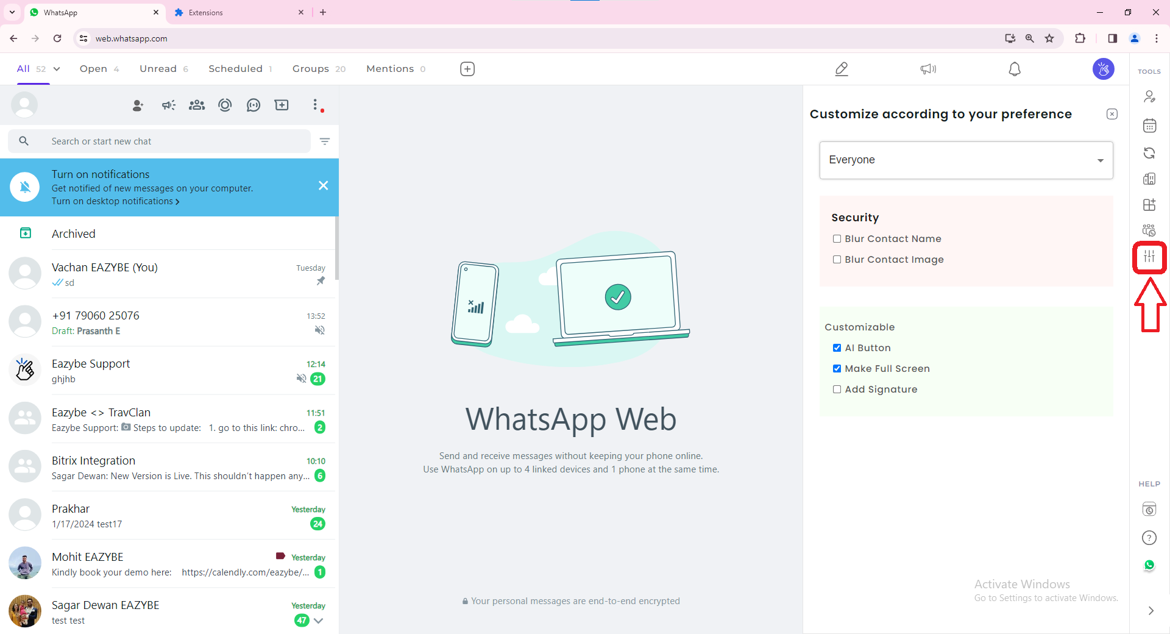Expand the right sidebar collapse chevron
Screen dimensions: 1170x634
(x=1150, y=611)
